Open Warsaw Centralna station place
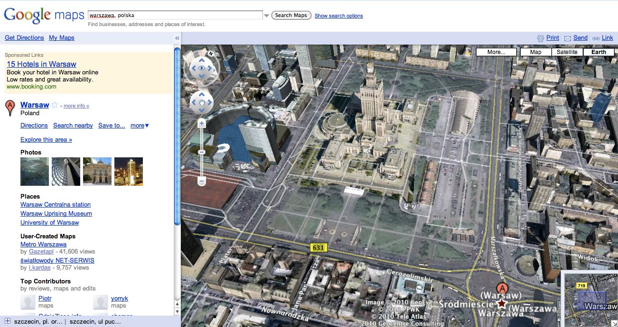Screen dimensions: 618x327 pos(56,205)
